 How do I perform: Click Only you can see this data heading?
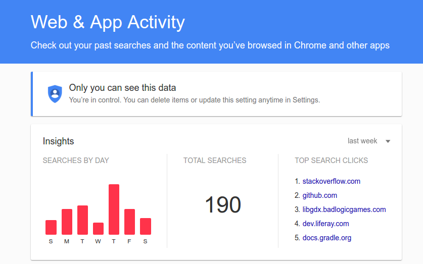(x=122, y=88)
